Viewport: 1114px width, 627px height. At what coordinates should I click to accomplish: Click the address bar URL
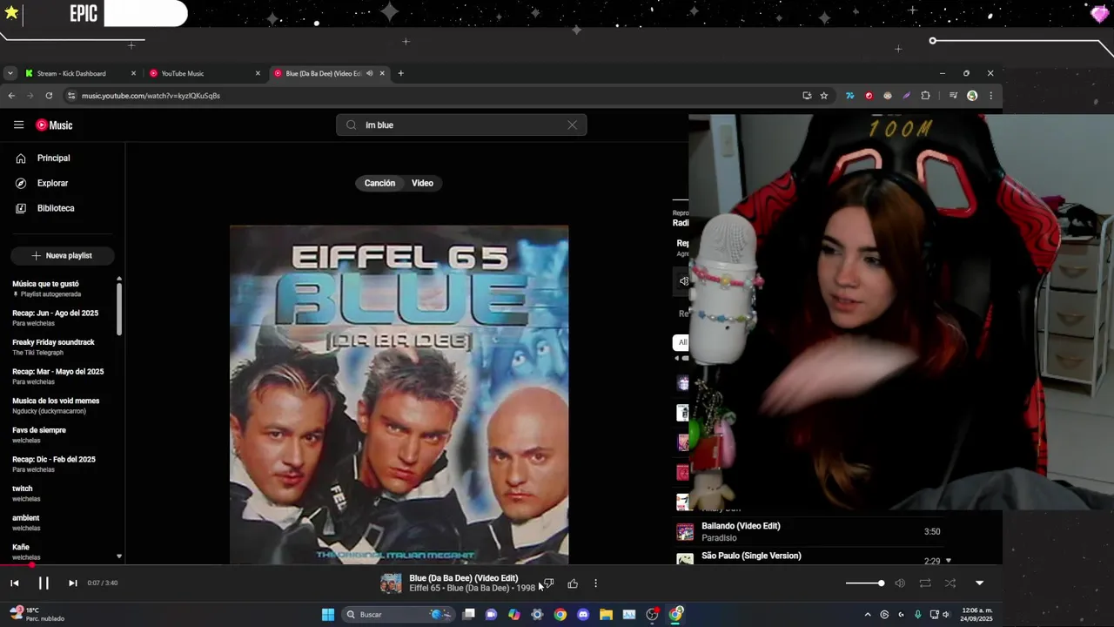click(151, 96)
